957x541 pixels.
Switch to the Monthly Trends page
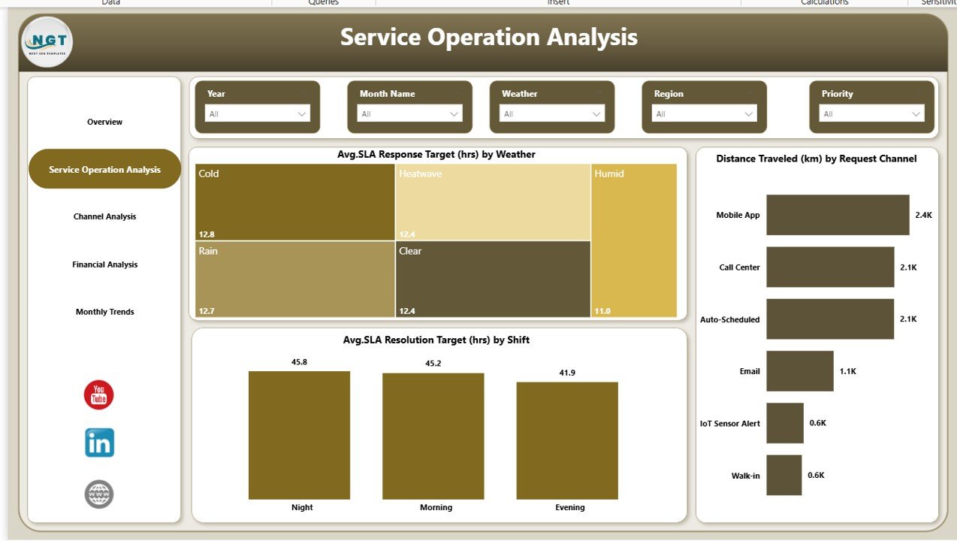pos(104,312)
